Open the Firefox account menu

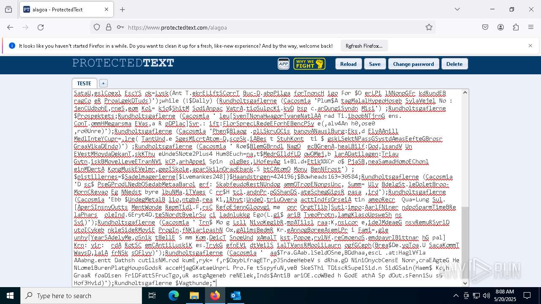click(x=500, y=27)
